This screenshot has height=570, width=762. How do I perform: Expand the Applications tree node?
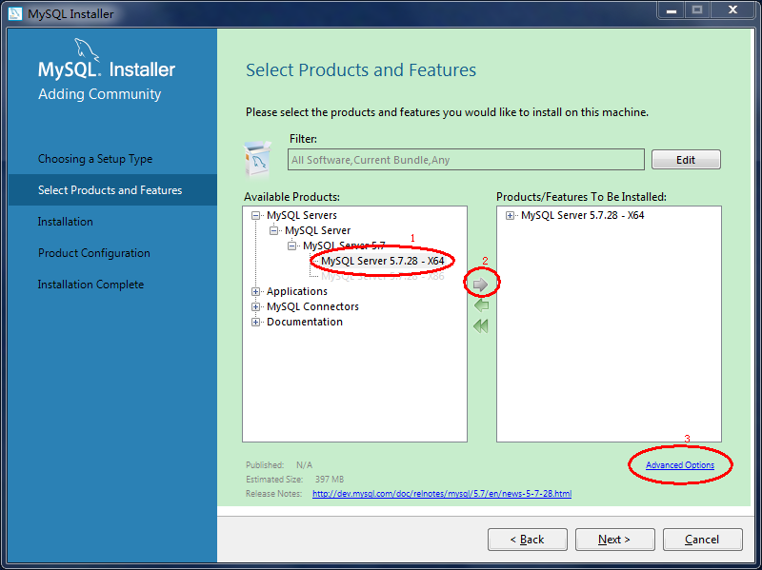pyautogui.click(x=255, y=292)
